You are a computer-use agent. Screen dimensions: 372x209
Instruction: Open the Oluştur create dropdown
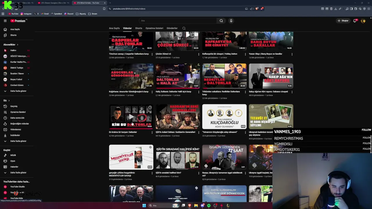343,21
